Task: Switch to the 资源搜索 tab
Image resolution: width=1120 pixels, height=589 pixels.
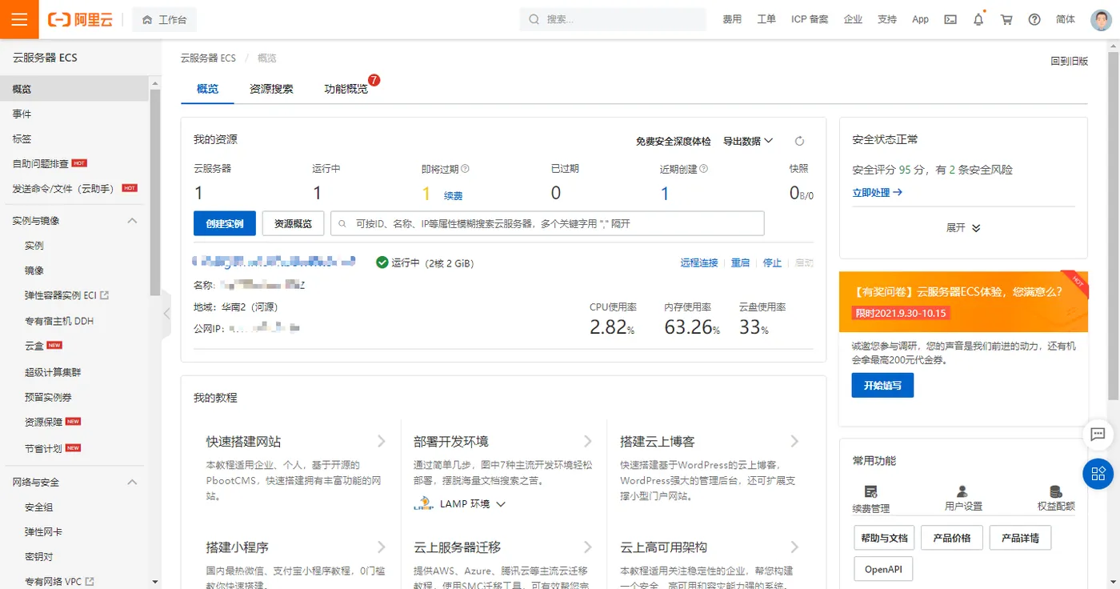Action: 271,89
